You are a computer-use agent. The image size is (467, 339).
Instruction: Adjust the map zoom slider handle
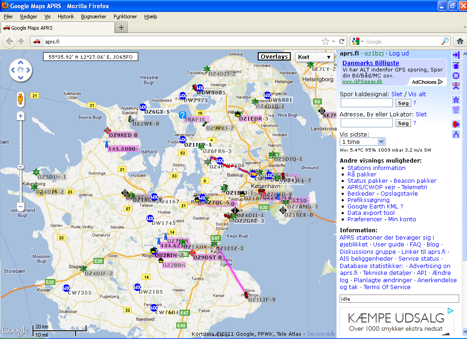(x=20, y=167)
